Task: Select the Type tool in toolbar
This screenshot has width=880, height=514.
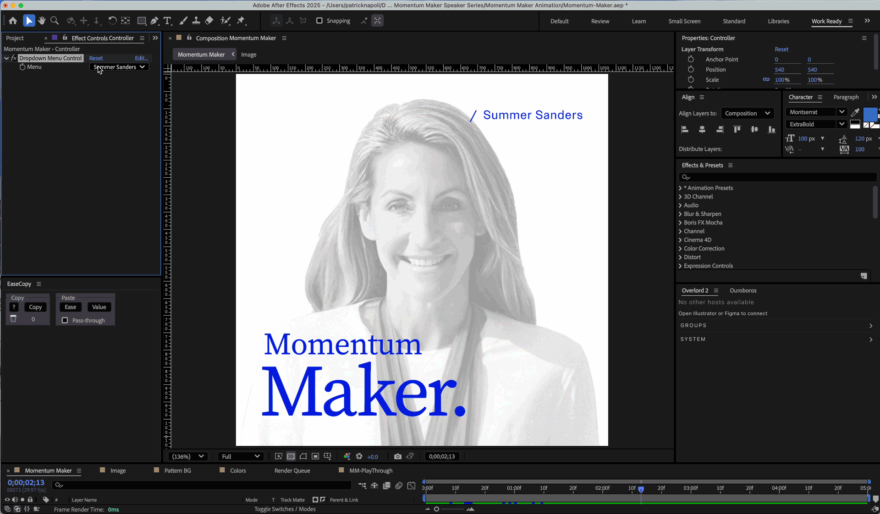Action: coord(167,21)
